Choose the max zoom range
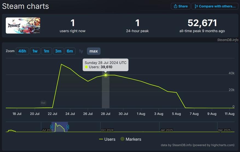The image size is (240, 152). click(x=94, y=51)
